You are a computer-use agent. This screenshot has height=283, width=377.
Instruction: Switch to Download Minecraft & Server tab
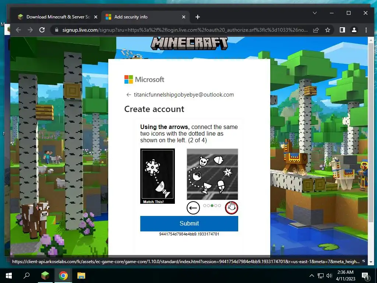tap(58, 17)
